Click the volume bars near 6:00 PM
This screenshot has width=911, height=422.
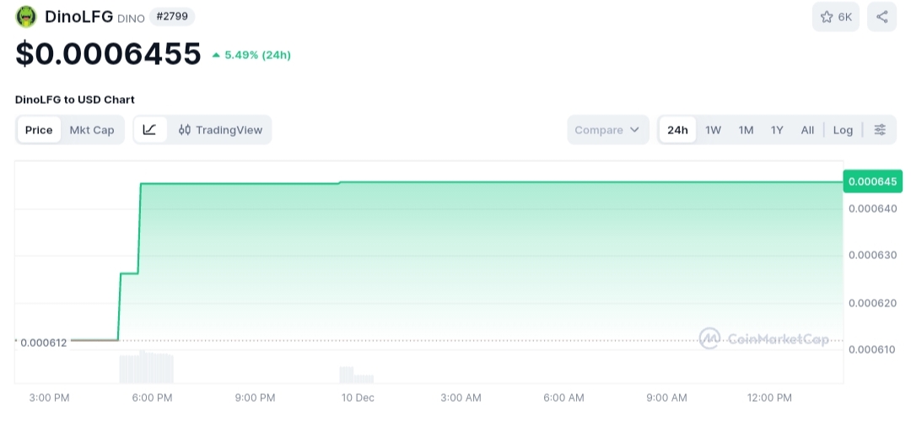tap(147, 367)
